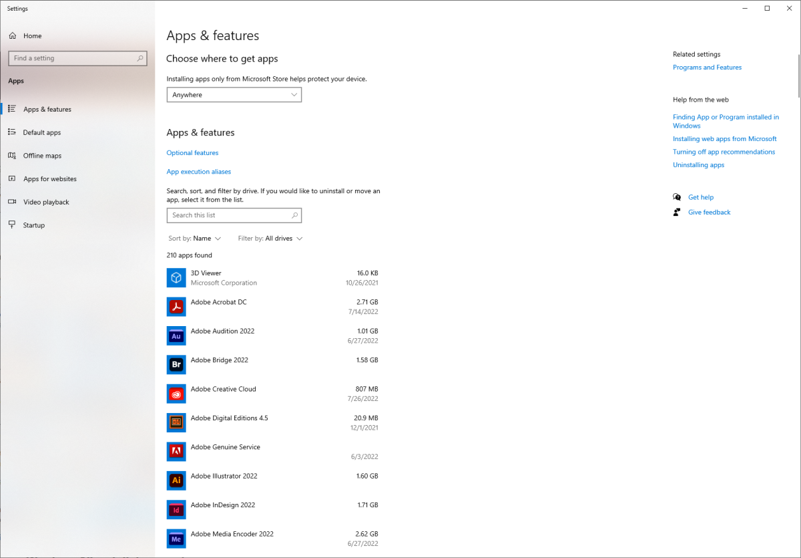Select Adobe Digital Editions 4.5 app name
This screenshot has height=558, width=801.
click(x=229, y=418)
